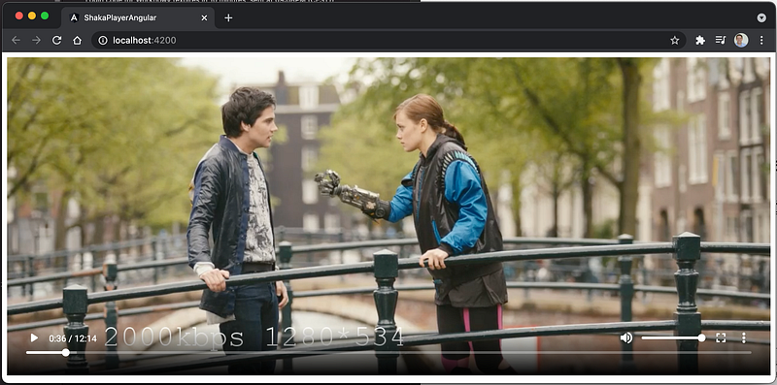The width and height of the screenshot is (777, 385).
Task: Go forward in browser history
Action: pyautogui.click(x=36, y=40)
